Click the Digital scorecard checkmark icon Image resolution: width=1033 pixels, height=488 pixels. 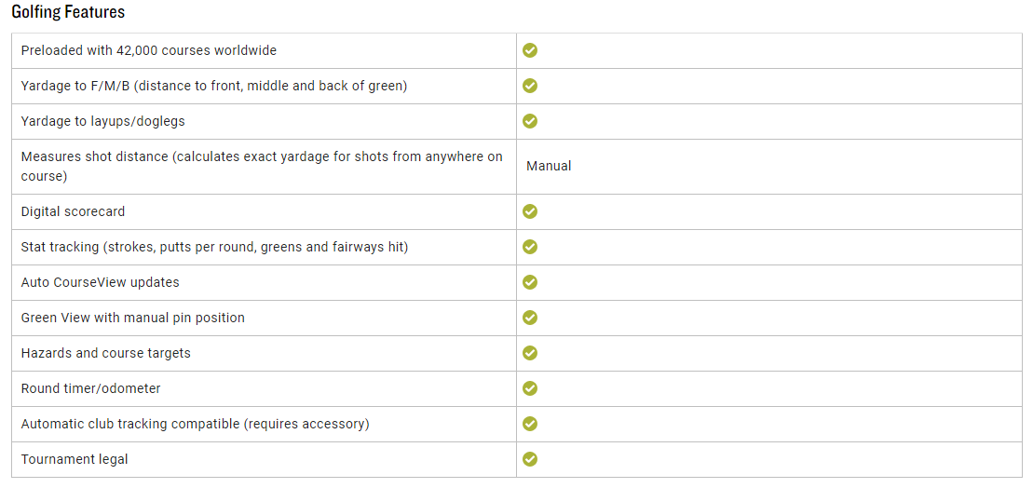(x=530, y=211)
